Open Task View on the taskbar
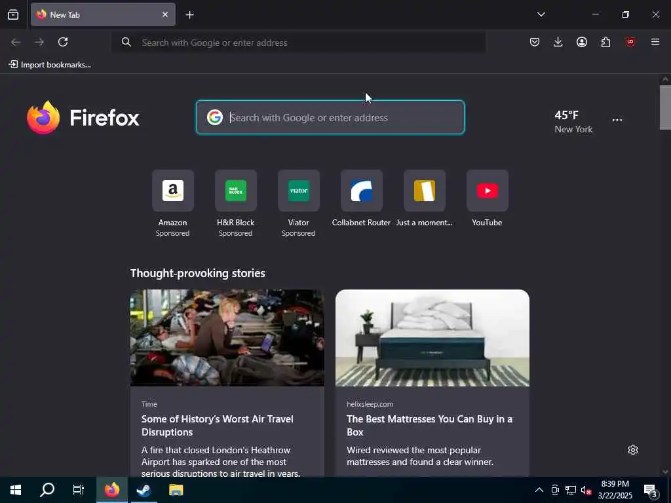This screenshot has height=503, width=671. [x=79, y=490]
